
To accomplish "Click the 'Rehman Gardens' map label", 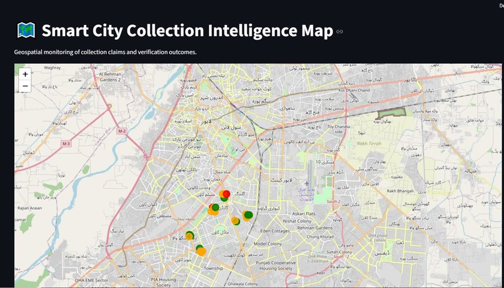I will pyautogui.click(x=315, y=227).
